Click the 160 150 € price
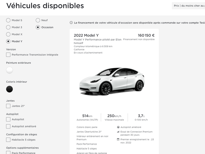This screenshot has height=154, width=205. coord(146,35)
